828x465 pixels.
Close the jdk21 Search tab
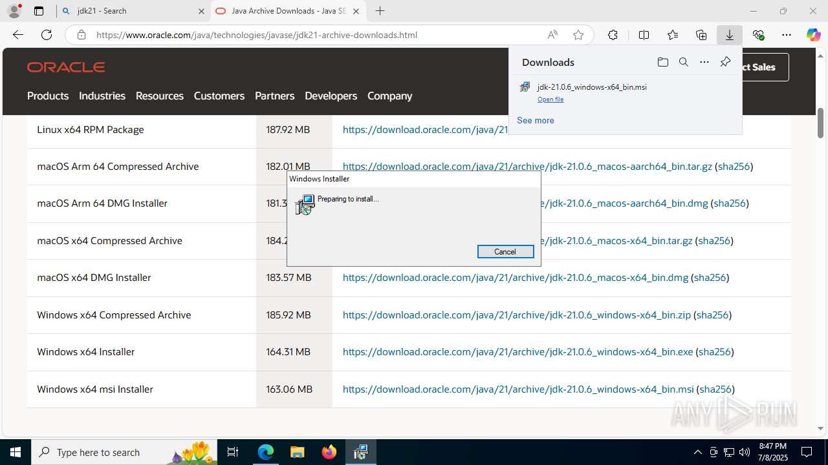pyautogui.click(x=201, y=11)
